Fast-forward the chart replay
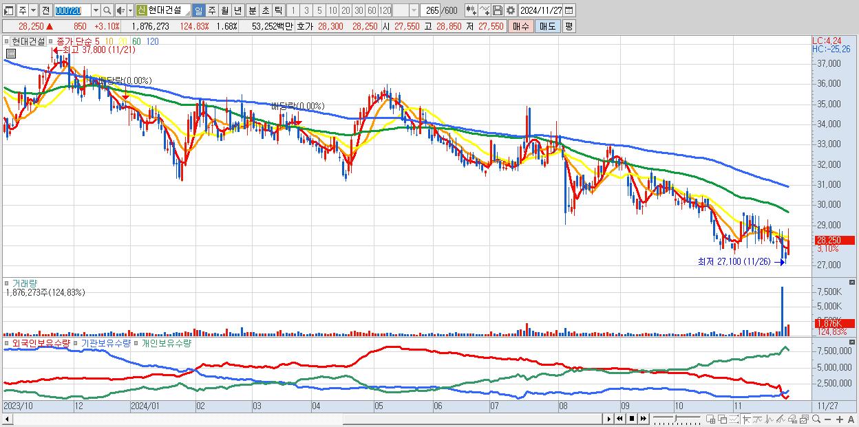859x427 pixels. click(643, 418)
